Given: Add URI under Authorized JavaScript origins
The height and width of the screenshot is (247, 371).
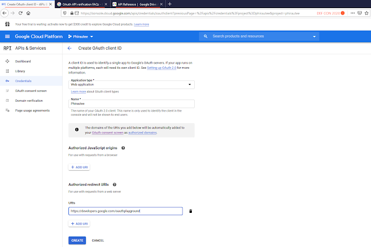Looking at the screenshot, I should click(79, 167).
